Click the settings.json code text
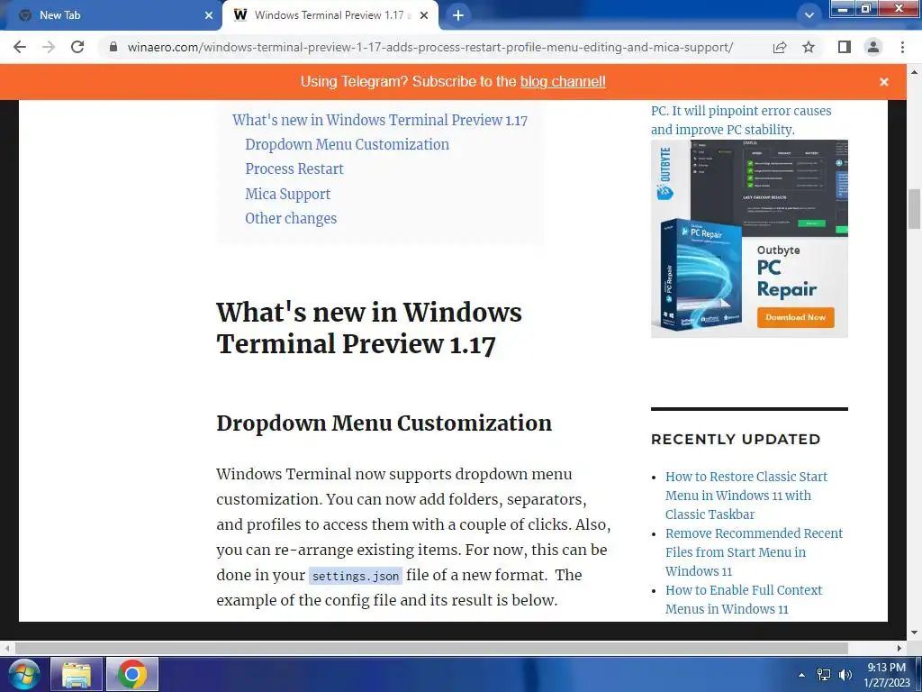This screenshot has width=922, height=692. 355,576
